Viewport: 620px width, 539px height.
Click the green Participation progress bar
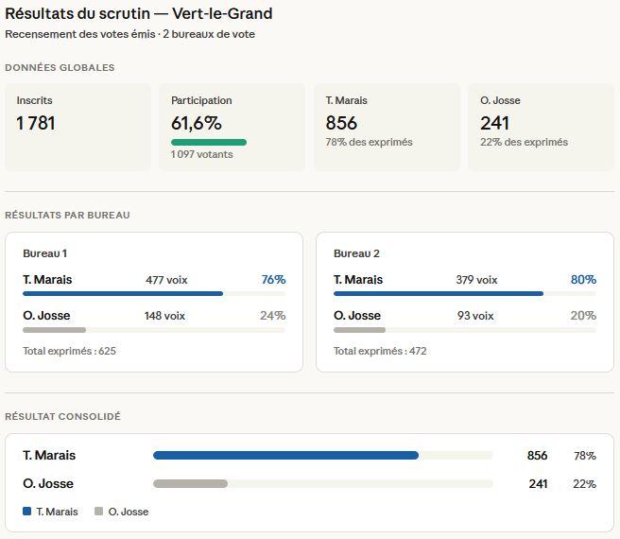point(209,143)
